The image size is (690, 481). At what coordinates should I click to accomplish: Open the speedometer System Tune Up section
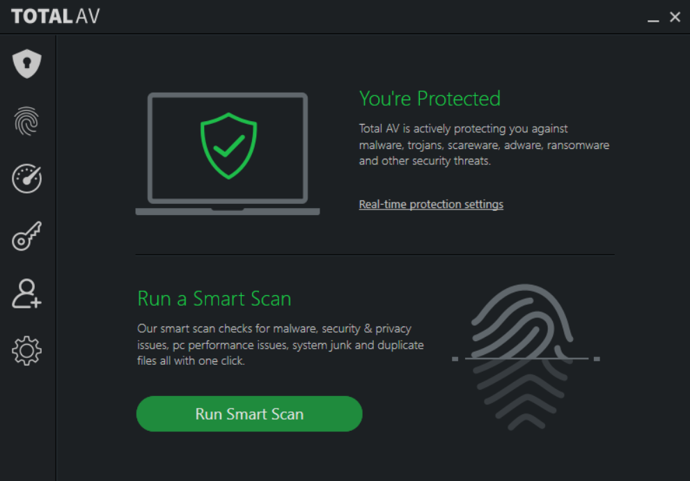tap(26, 178)
